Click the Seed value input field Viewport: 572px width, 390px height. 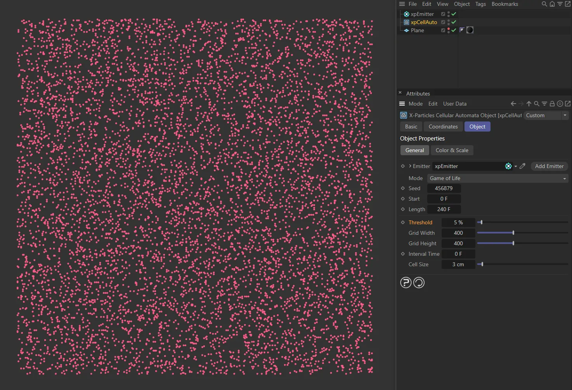coord(444,188)
